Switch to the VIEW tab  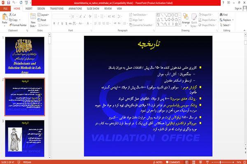point(119,9)
